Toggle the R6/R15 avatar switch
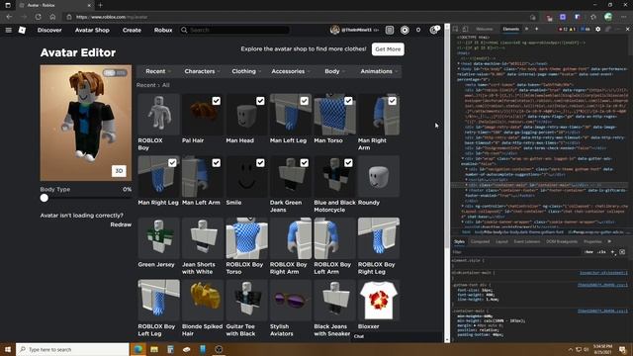Viewport: 633px width, 356px height. pos(115,73)
